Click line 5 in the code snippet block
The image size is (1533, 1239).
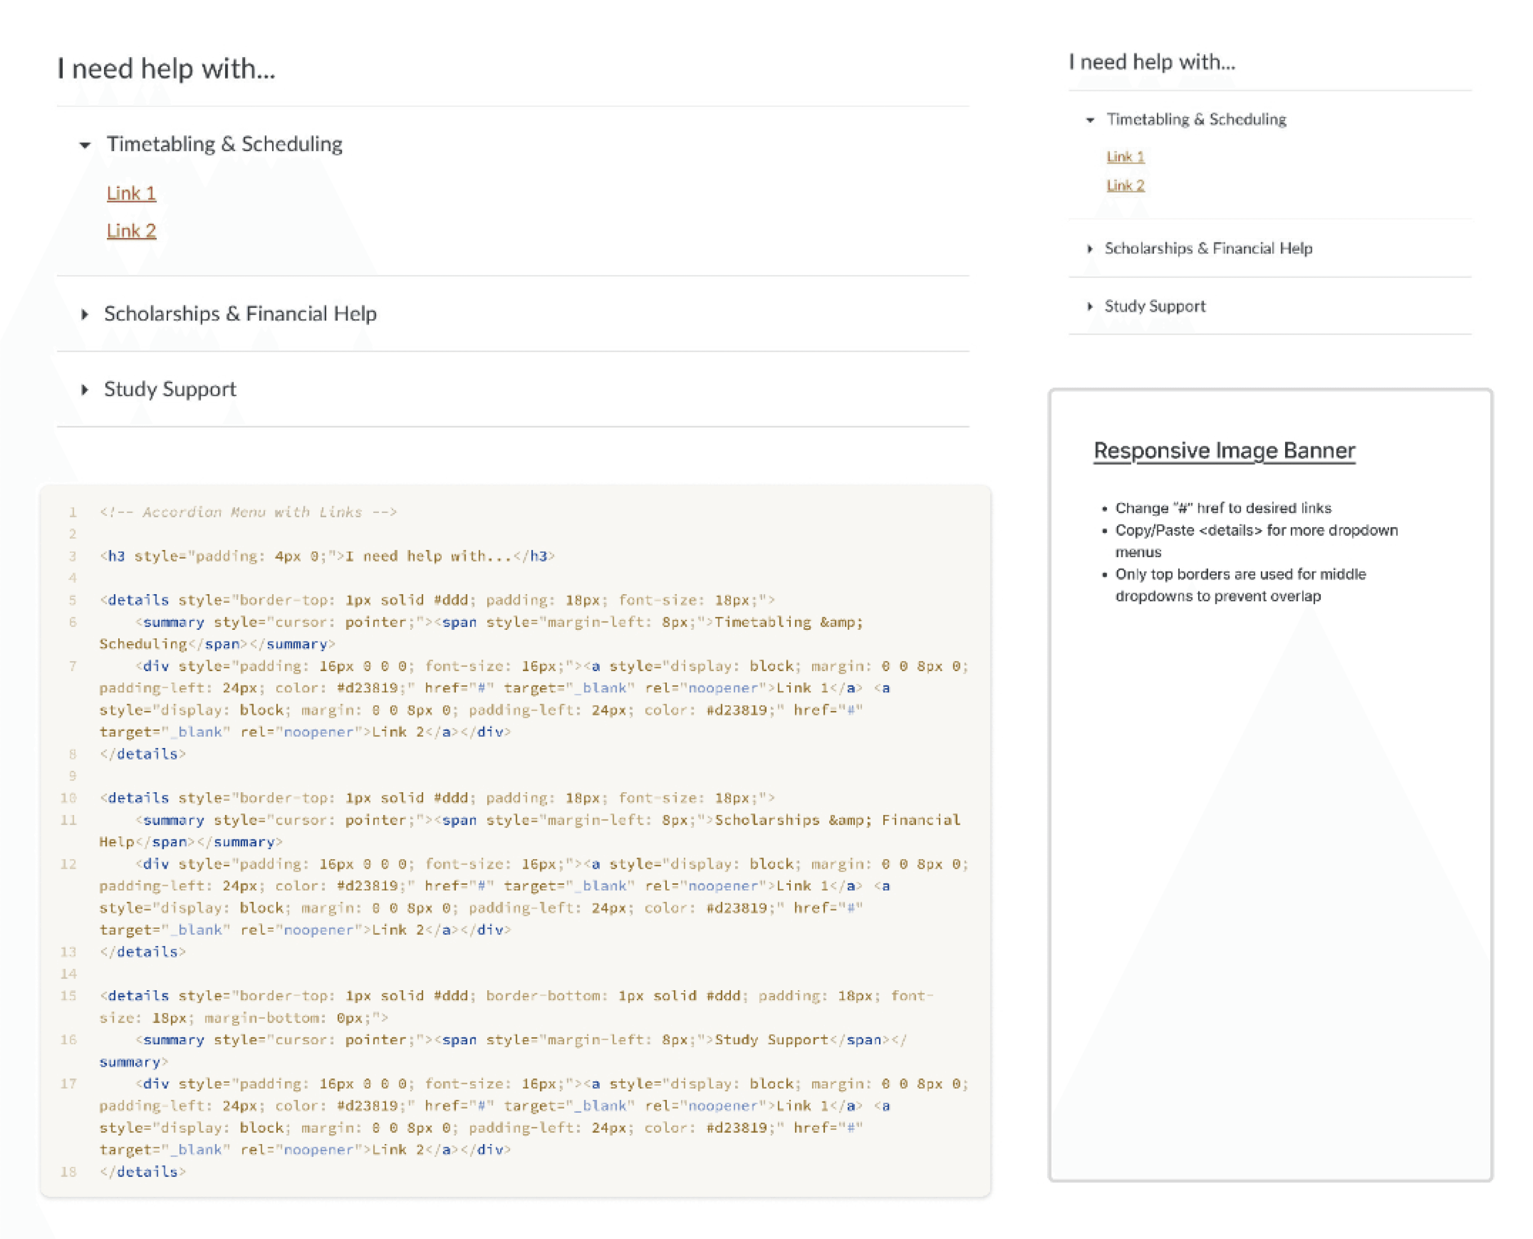[439, 599]
